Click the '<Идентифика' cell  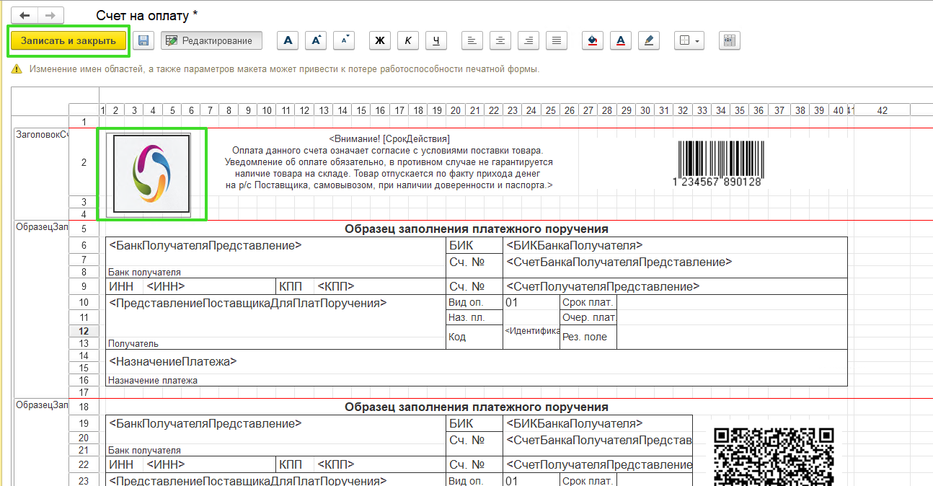point(532,330)
